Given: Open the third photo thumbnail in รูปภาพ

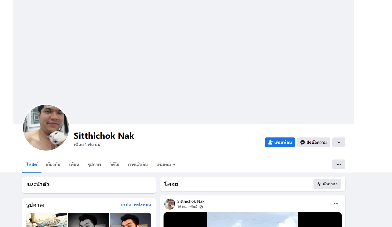Looking at the screenshot, I should click(x=131, y=220).
